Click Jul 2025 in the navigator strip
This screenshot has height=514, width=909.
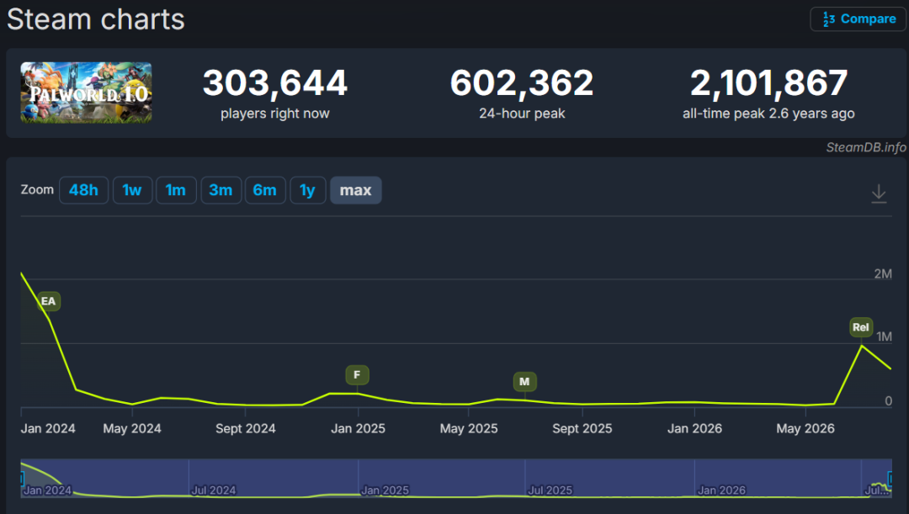550,490
